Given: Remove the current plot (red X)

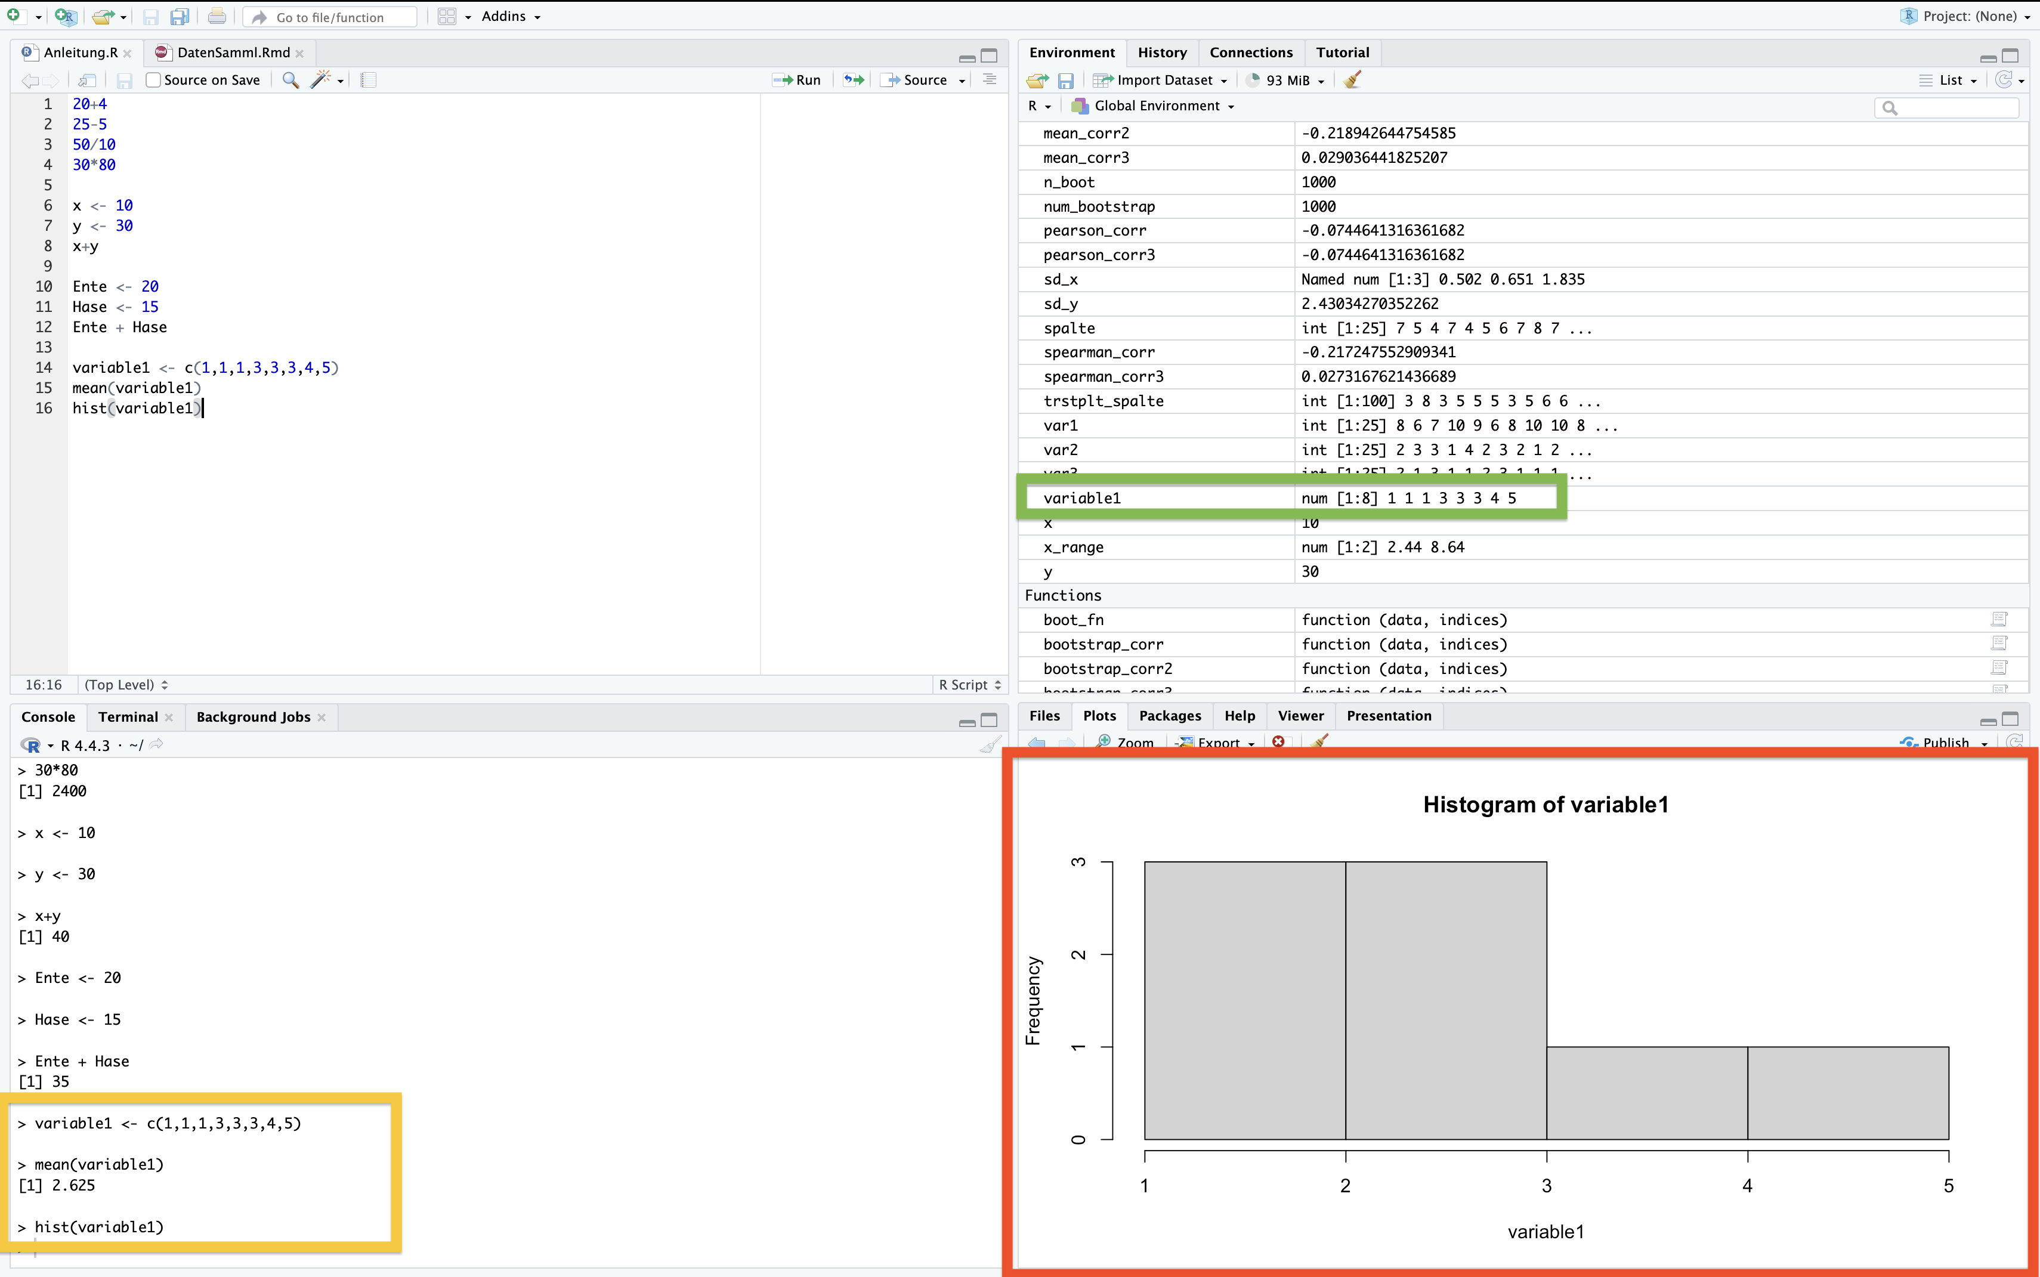Looking at the screenshot, I should (1278, 741).
